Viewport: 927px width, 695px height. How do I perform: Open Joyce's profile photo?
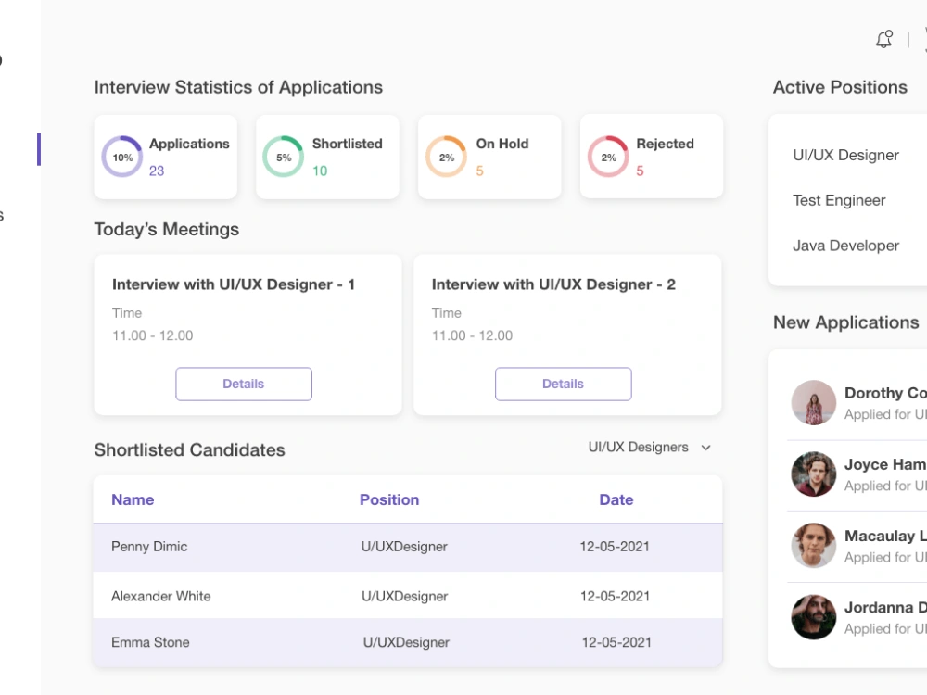point(814,474)
